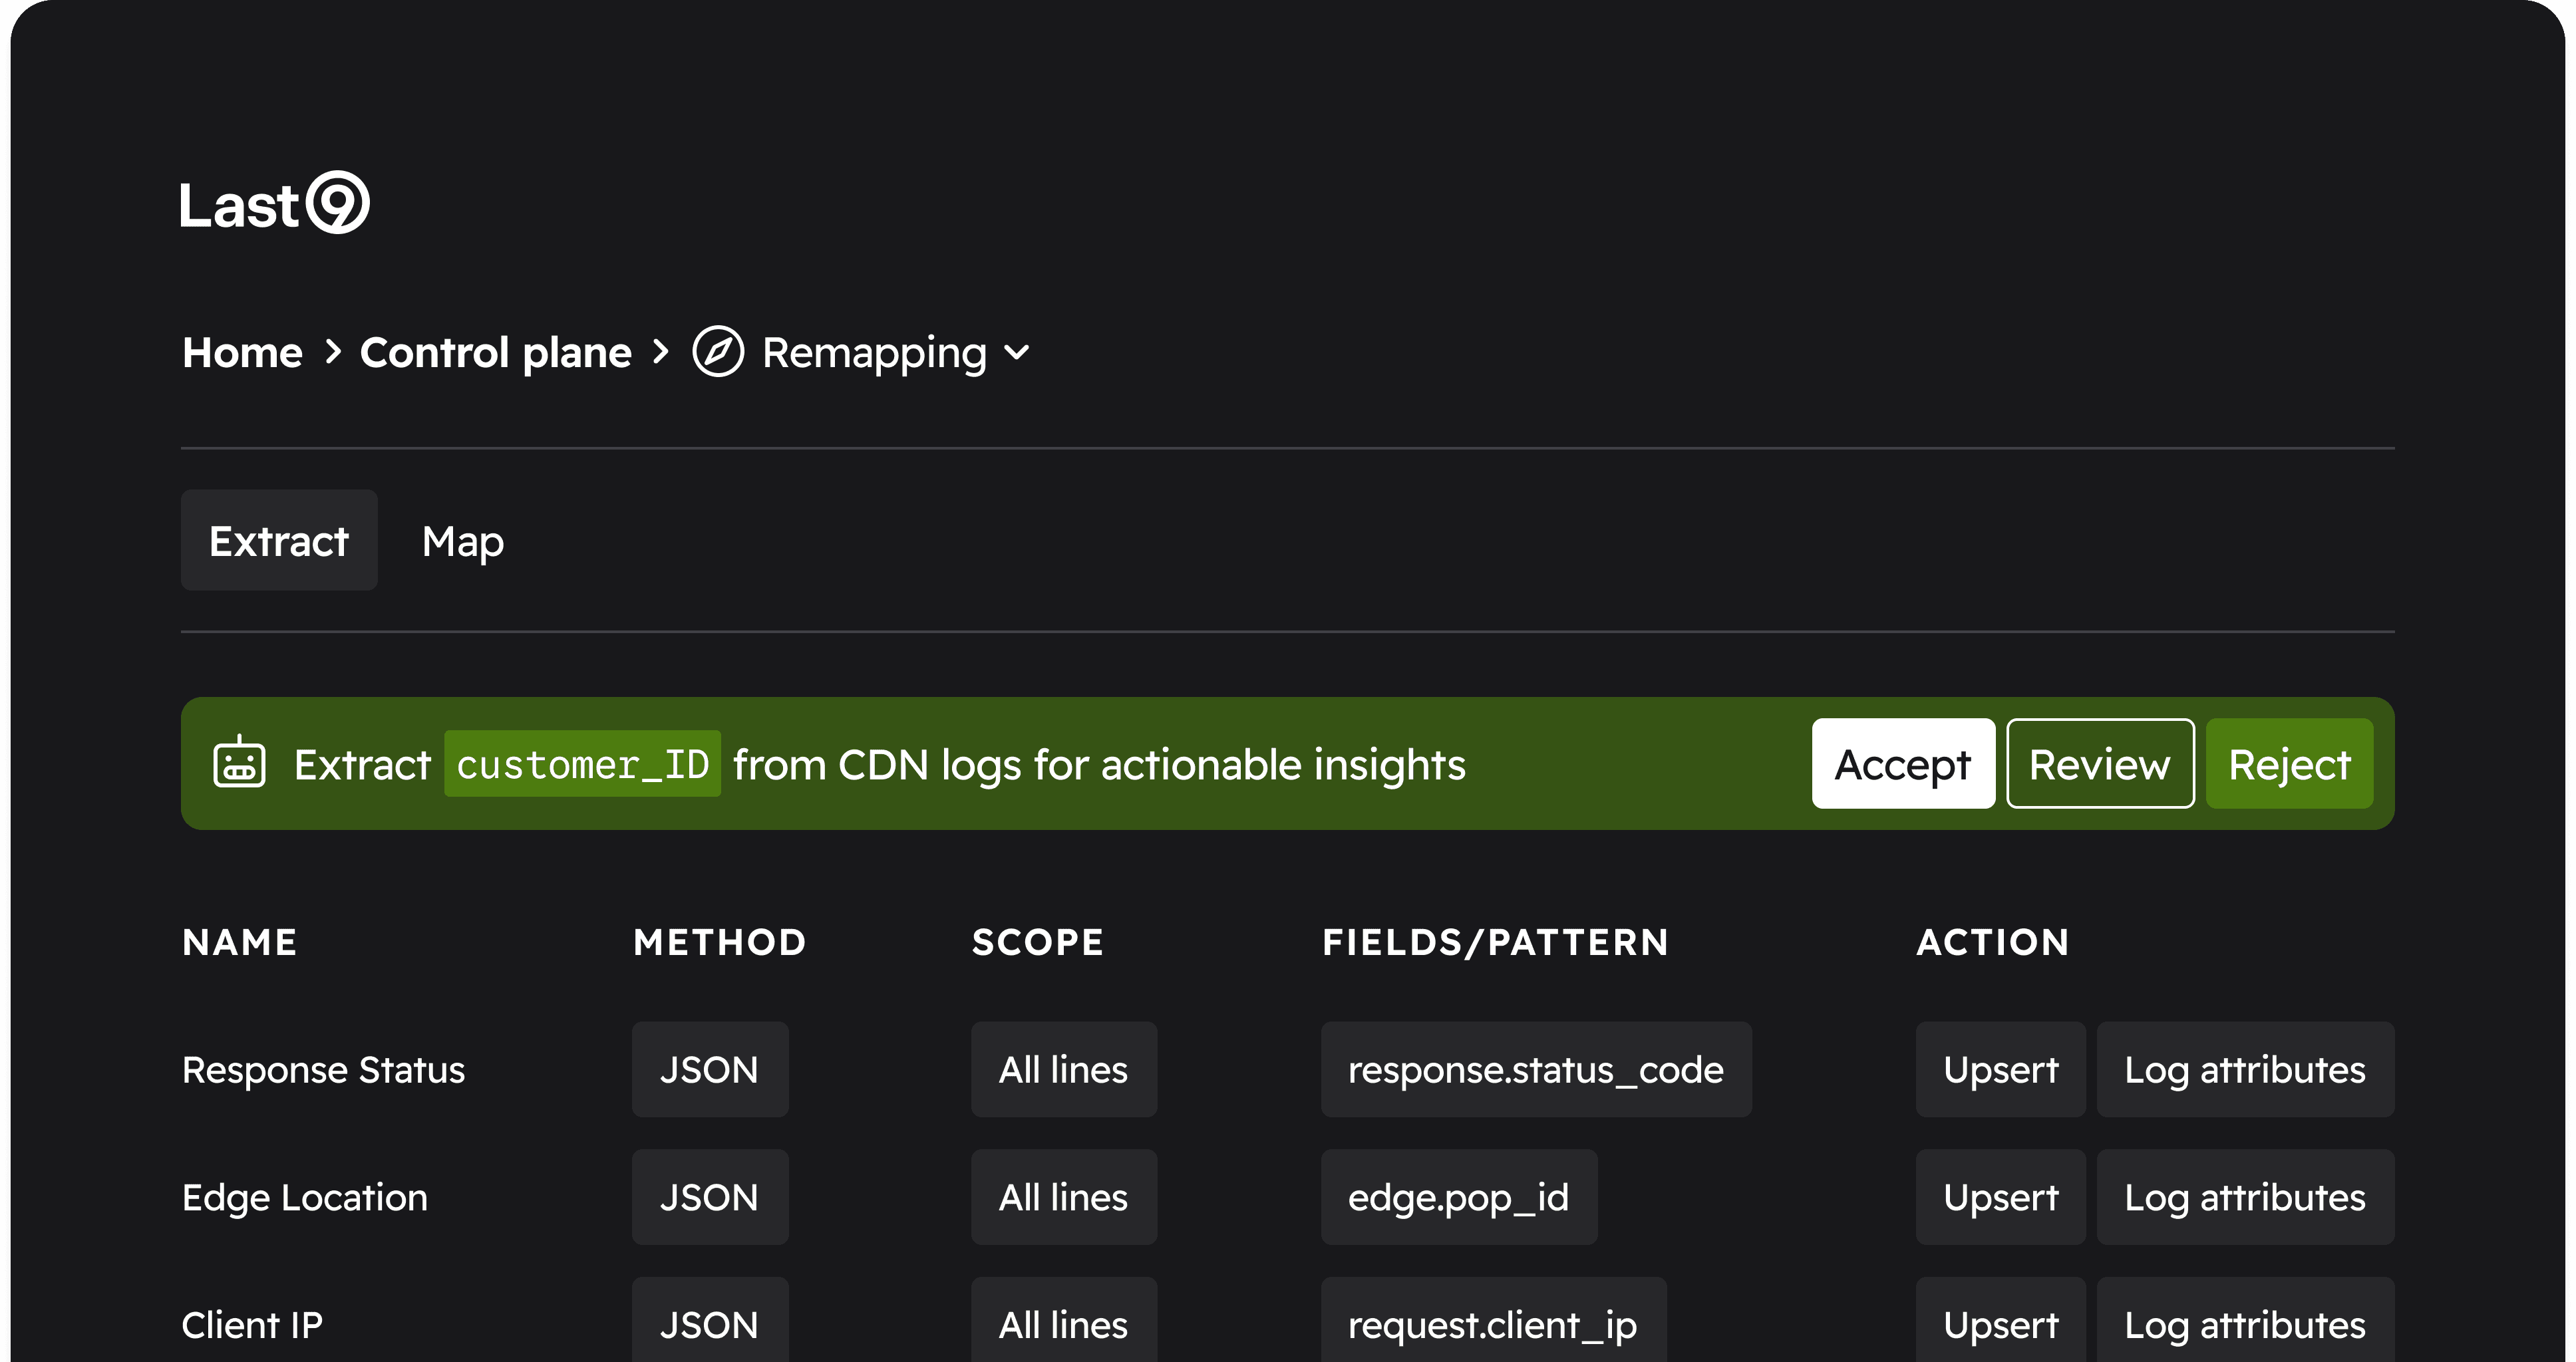Click Log attributes for Response Status
2576x1362 pixels.
2244,1070
